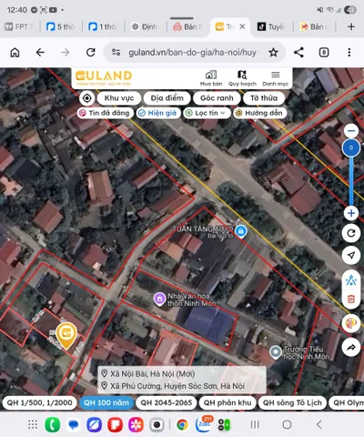Select the measure drawing tool
The height and width of the screenshot is (437, 364).
click(x=351, y=280)
